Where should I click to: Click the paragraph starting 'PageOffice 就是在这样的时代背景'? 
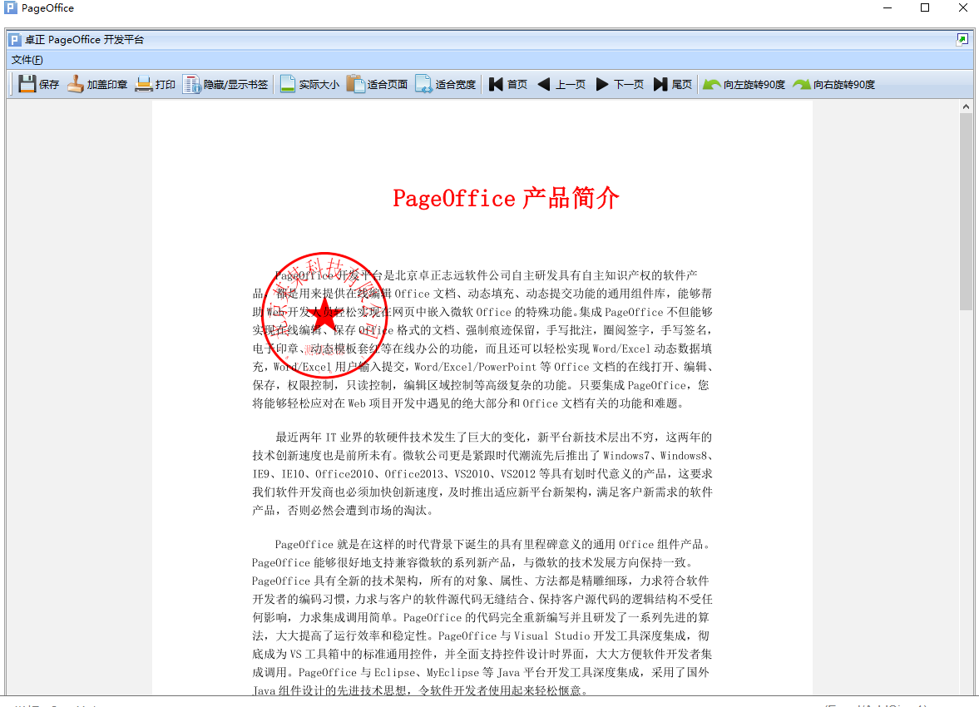[x=482, y=617]
